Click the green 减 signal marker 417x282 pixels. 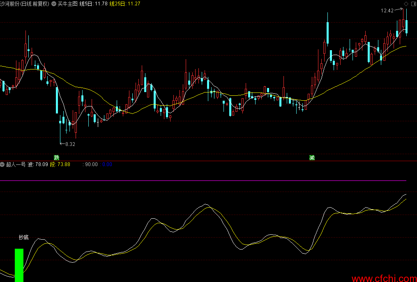point(312,158)
